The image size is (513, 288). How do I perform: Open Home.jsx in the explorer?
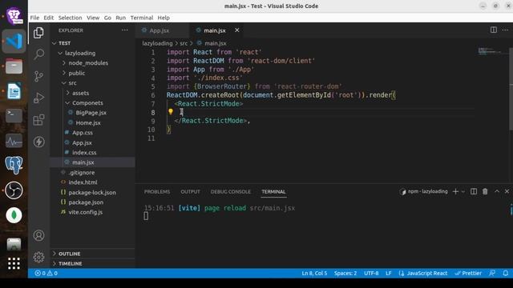point(88,122)
